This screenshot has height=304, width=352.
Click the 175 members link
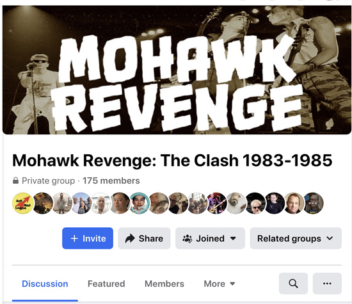(x=111, y=180)
